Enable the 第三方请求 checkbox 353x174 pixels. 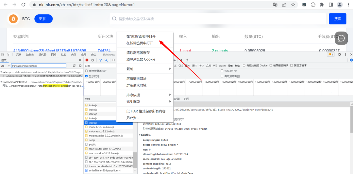(292, 65)
